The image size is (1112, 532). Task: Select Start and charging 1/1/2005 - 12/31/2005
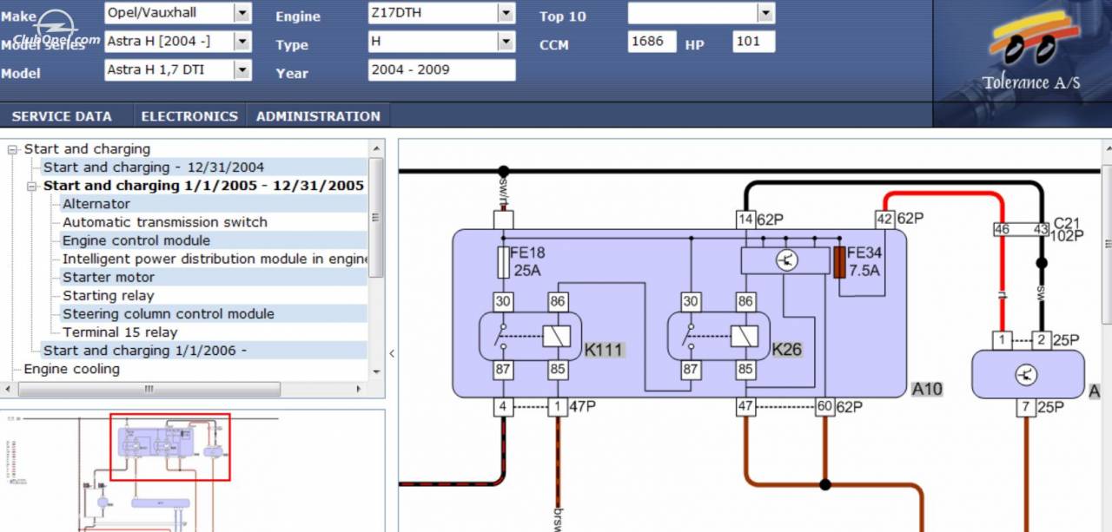203,186
